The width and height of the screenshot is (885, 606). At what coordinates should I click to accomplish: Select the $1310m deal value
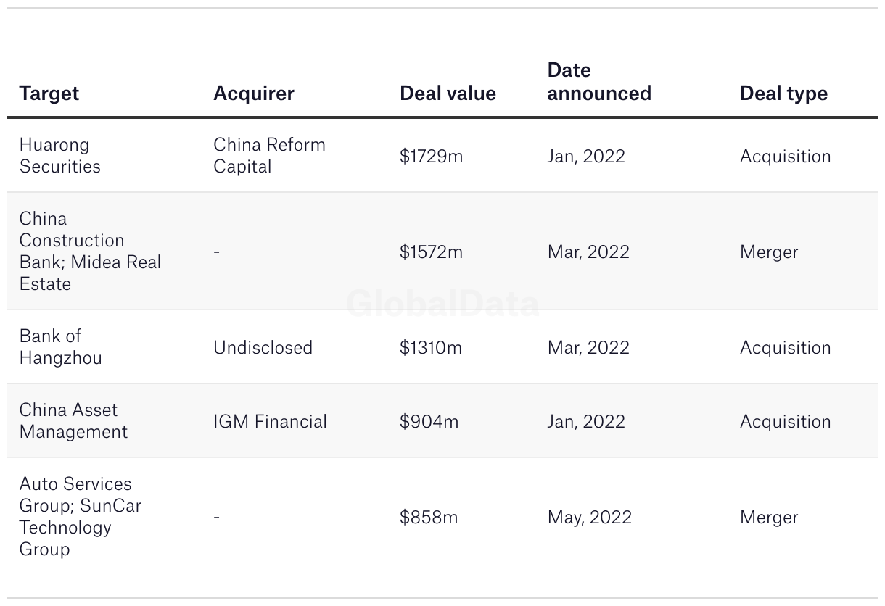[x=431, y=348]
